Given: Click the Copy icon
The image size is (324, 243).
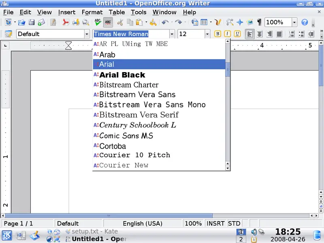Looking at the screenshot, I should pos(130,22).
